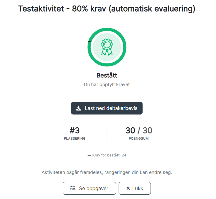Click the 'Aktiviteten pågår fremdeles' notice text
Screen dimensions: 216x199
click(x=107, y=172)
